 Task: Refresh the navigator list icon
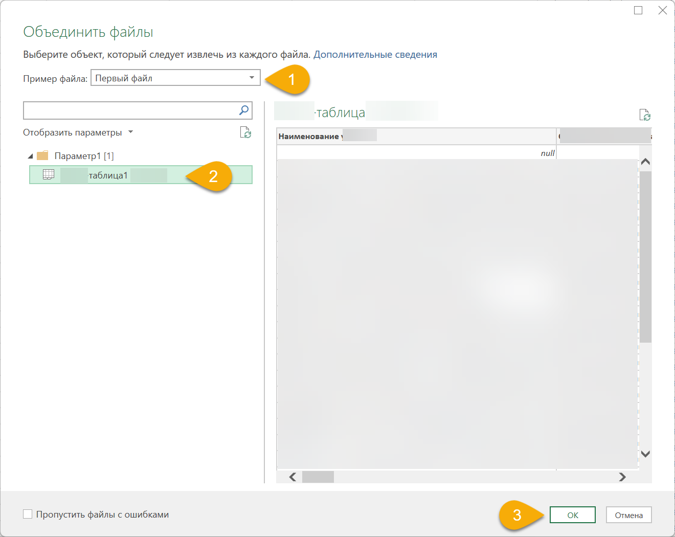tap(245, 133)
